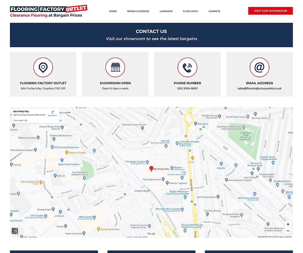
Task: Click Report a map error link
Action: pyautogui.click(x=285, y=237)
